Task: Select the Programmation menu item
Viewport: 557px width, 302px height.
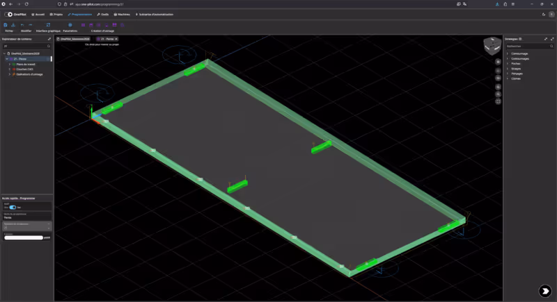Action: (79, 15)
